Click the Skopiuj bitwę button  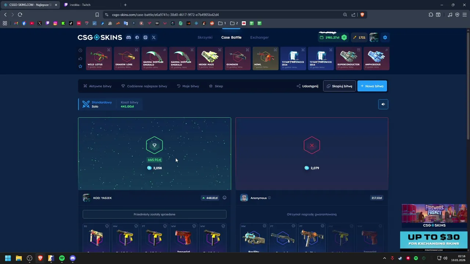(339, 86)
